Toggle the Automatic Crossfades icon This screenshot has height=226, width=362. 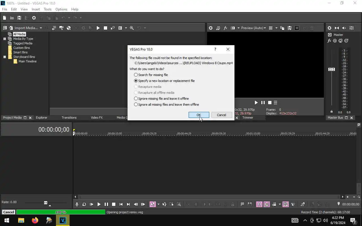[x=267, y=204]
